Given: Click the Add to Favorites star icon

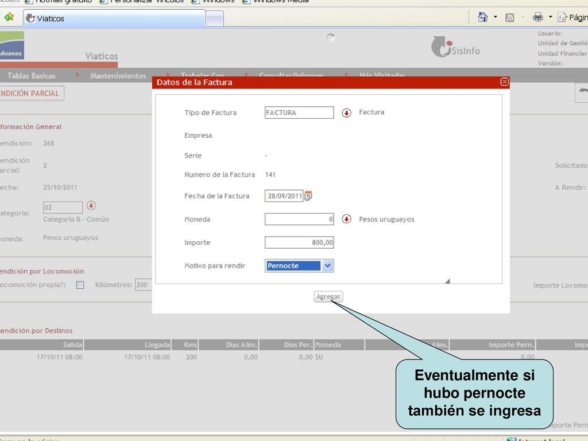Looking at the screenshot, I should 9,17.
